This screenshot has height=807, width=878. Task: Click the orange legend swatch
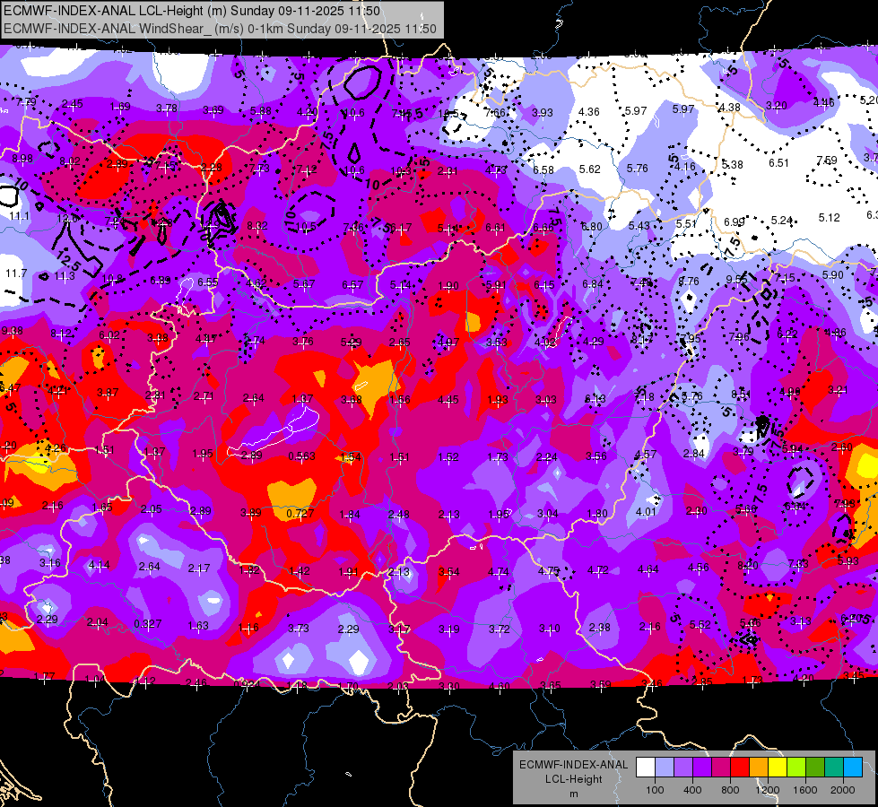click(x=759, y=768)
